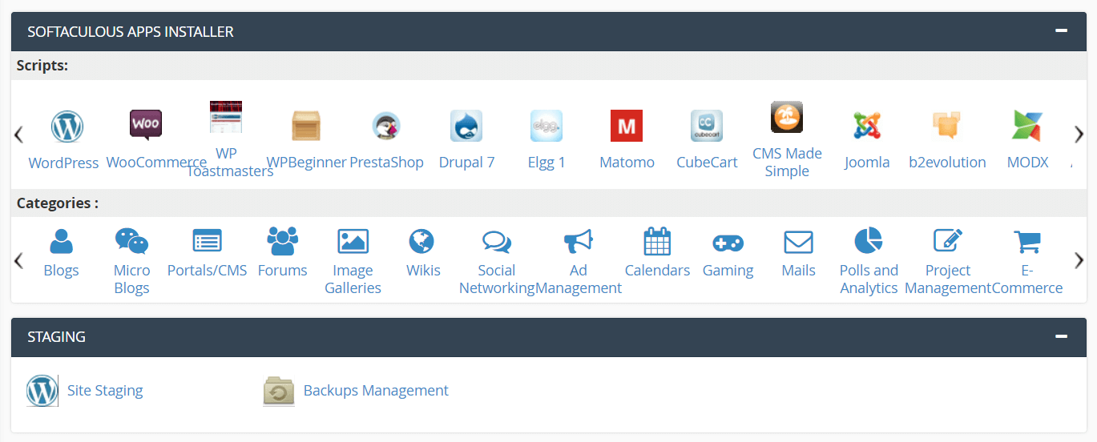
Task: Open the PrestaShop penguin icon
Action: [386, 126]
